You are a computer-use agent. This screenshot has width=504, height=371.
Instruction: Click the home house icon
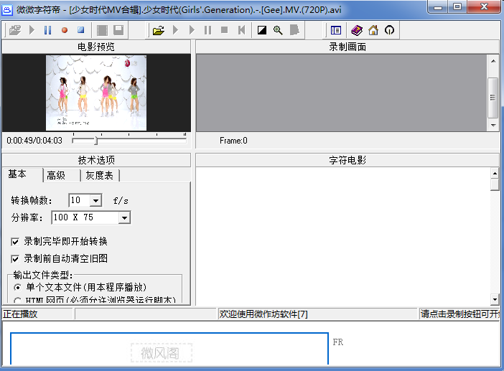373,30
